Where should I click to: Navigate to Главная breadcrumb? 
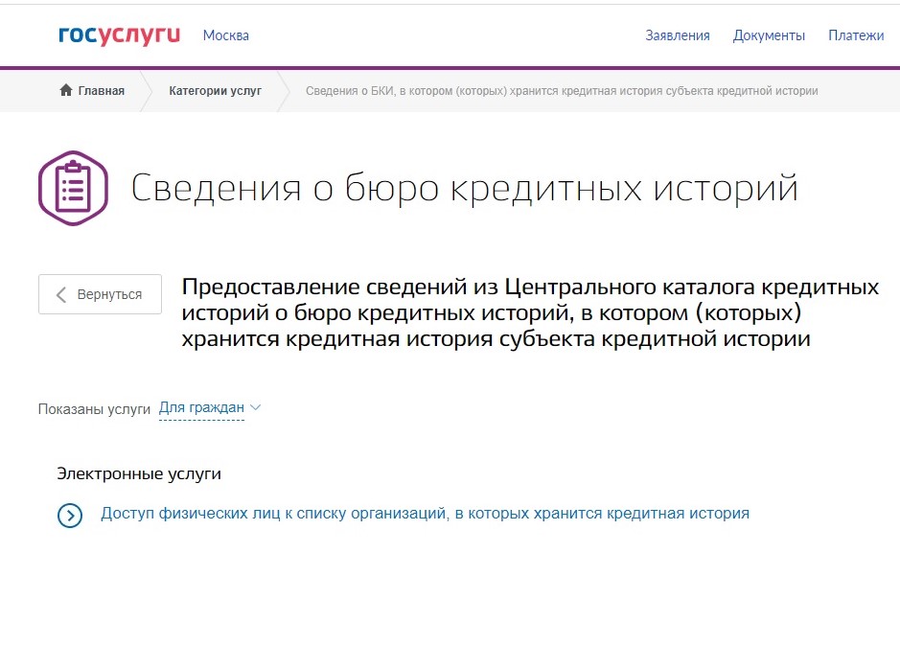[x=102, y=91]
